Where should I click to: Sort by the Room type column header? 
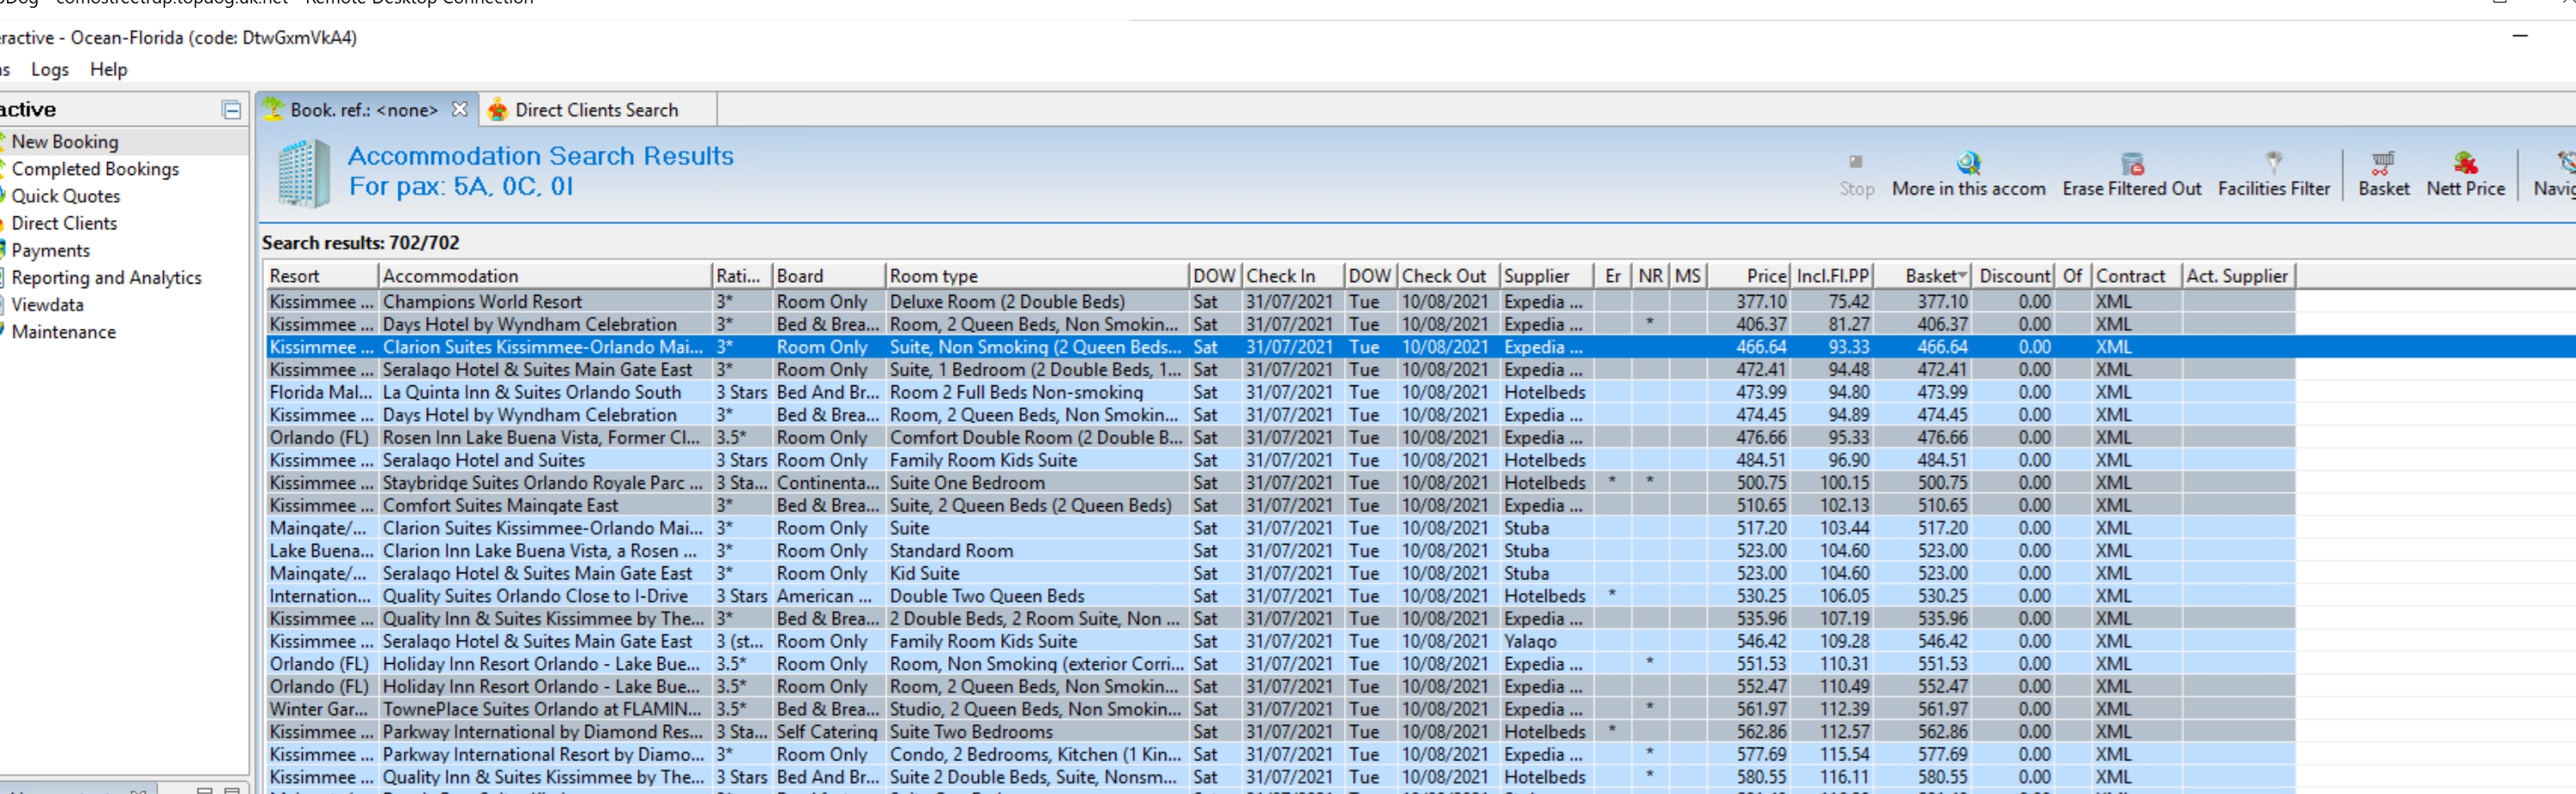1037,276
